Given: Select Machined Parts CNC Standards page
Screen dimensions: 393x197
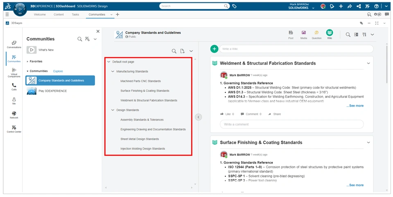Looking at the screenshot, I should click(x=140, y=81).
